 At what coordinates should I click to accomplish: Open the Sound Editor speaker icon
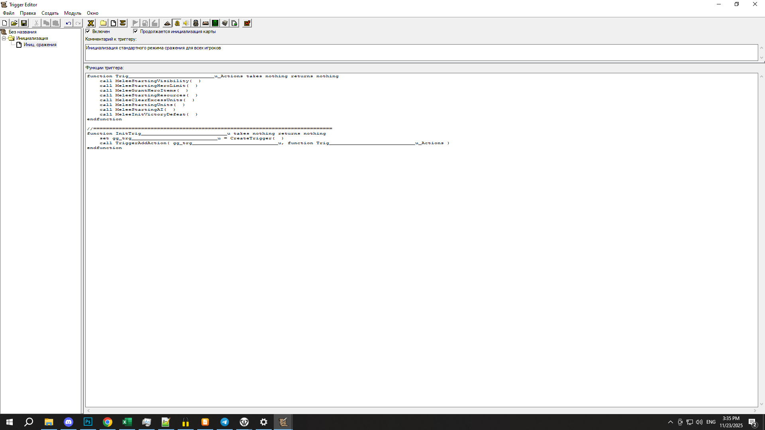(186, 23)
